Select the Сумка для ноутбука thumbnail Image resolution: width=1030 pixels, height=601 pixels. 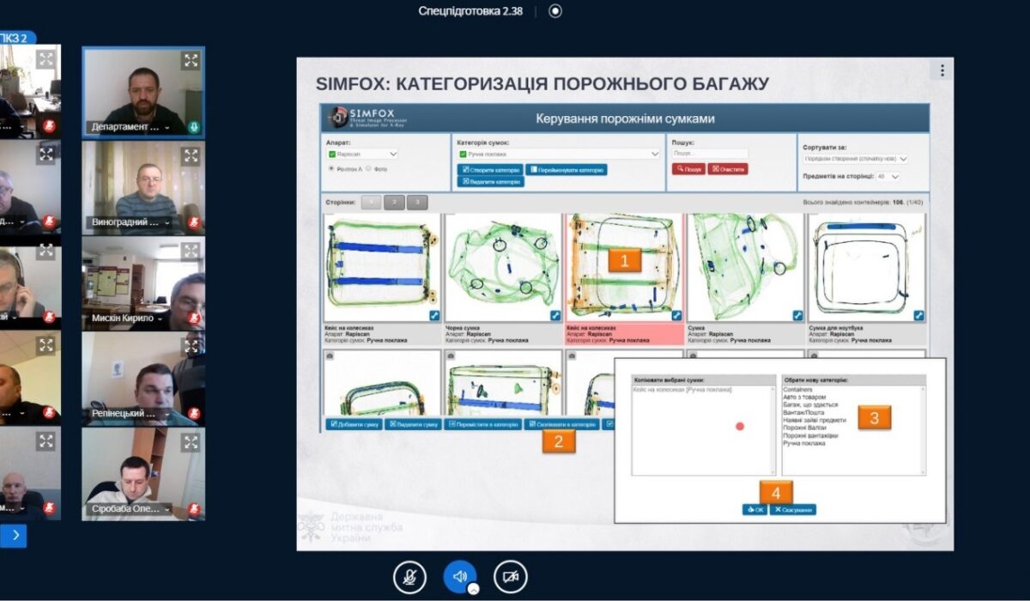(867, 268)
